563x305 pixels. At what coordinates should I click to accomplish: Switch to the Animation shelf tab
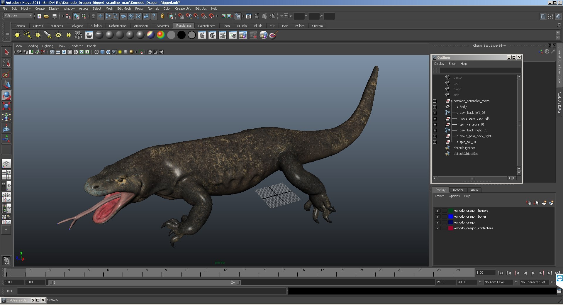tap(141, 26)
